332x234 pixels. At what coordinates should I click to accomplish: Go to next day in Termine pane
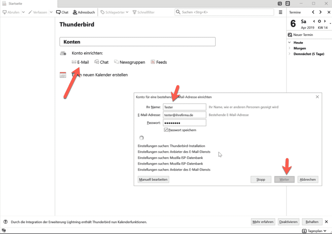click(x=320, y=12)
